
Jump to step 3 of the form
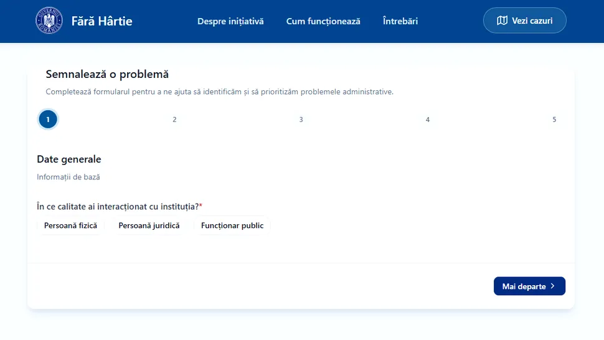301,120
